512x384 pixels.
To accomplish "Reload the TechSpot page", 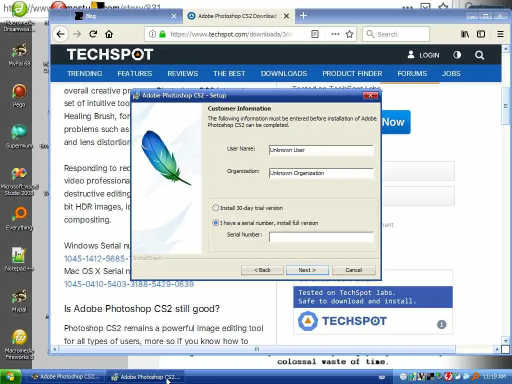I will point(93,34).
